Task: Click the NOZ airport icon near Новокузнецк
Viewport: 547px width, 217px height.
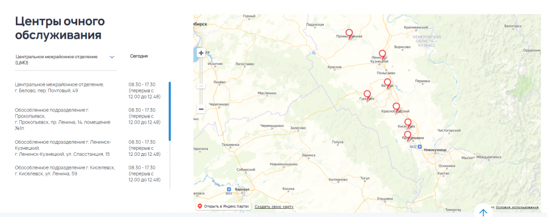Action: (x=420, y=147)
